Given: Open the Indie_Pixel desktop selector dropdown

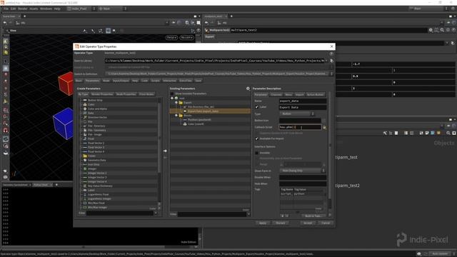Looking at the screenshot, I should [x=81, y=9].
